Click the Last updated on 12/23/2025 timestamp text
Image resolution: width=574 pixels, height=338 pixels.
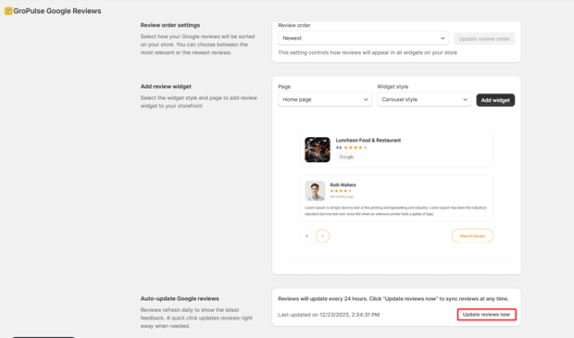(329, 315)
